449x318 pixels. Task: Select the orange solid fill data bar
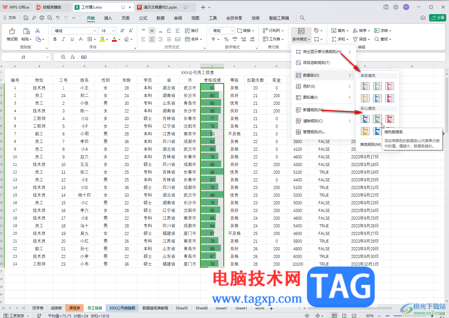[365, 131]
